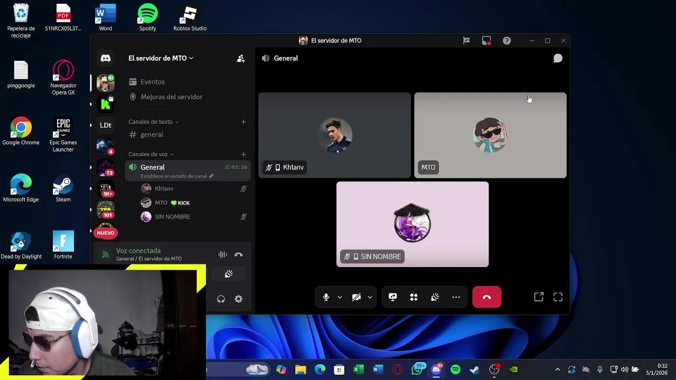Pop out the call window

[x=539, y=297]
